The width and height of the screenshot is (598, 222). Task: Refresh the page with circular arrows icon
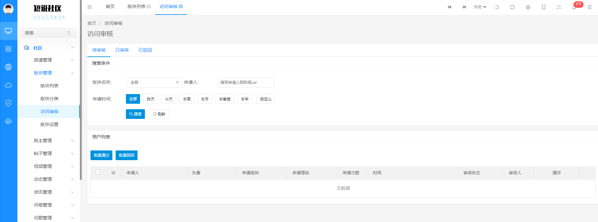click(512, 7)
